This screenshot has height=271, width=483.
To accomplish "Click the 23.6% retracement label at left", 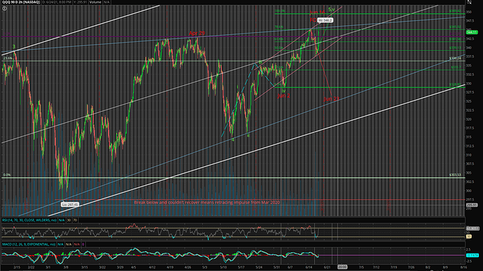I will tap(8, 59).
